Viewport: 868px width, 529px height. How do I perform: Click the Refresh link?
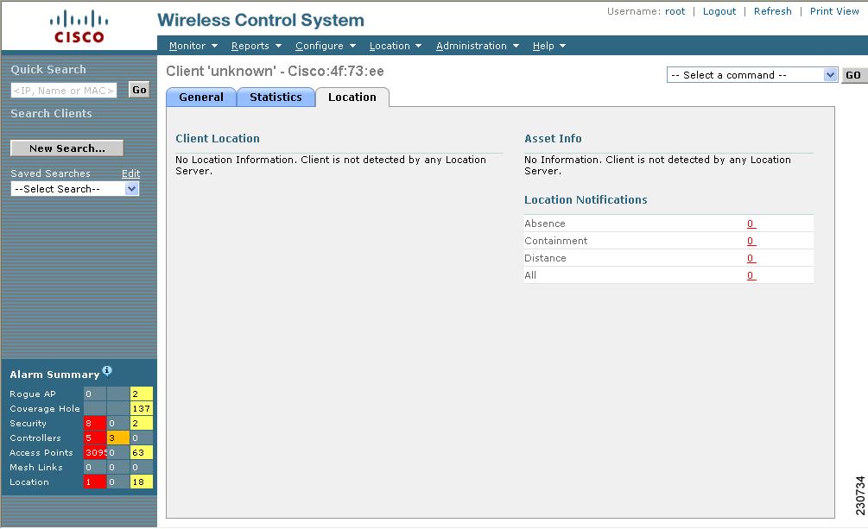772,11
